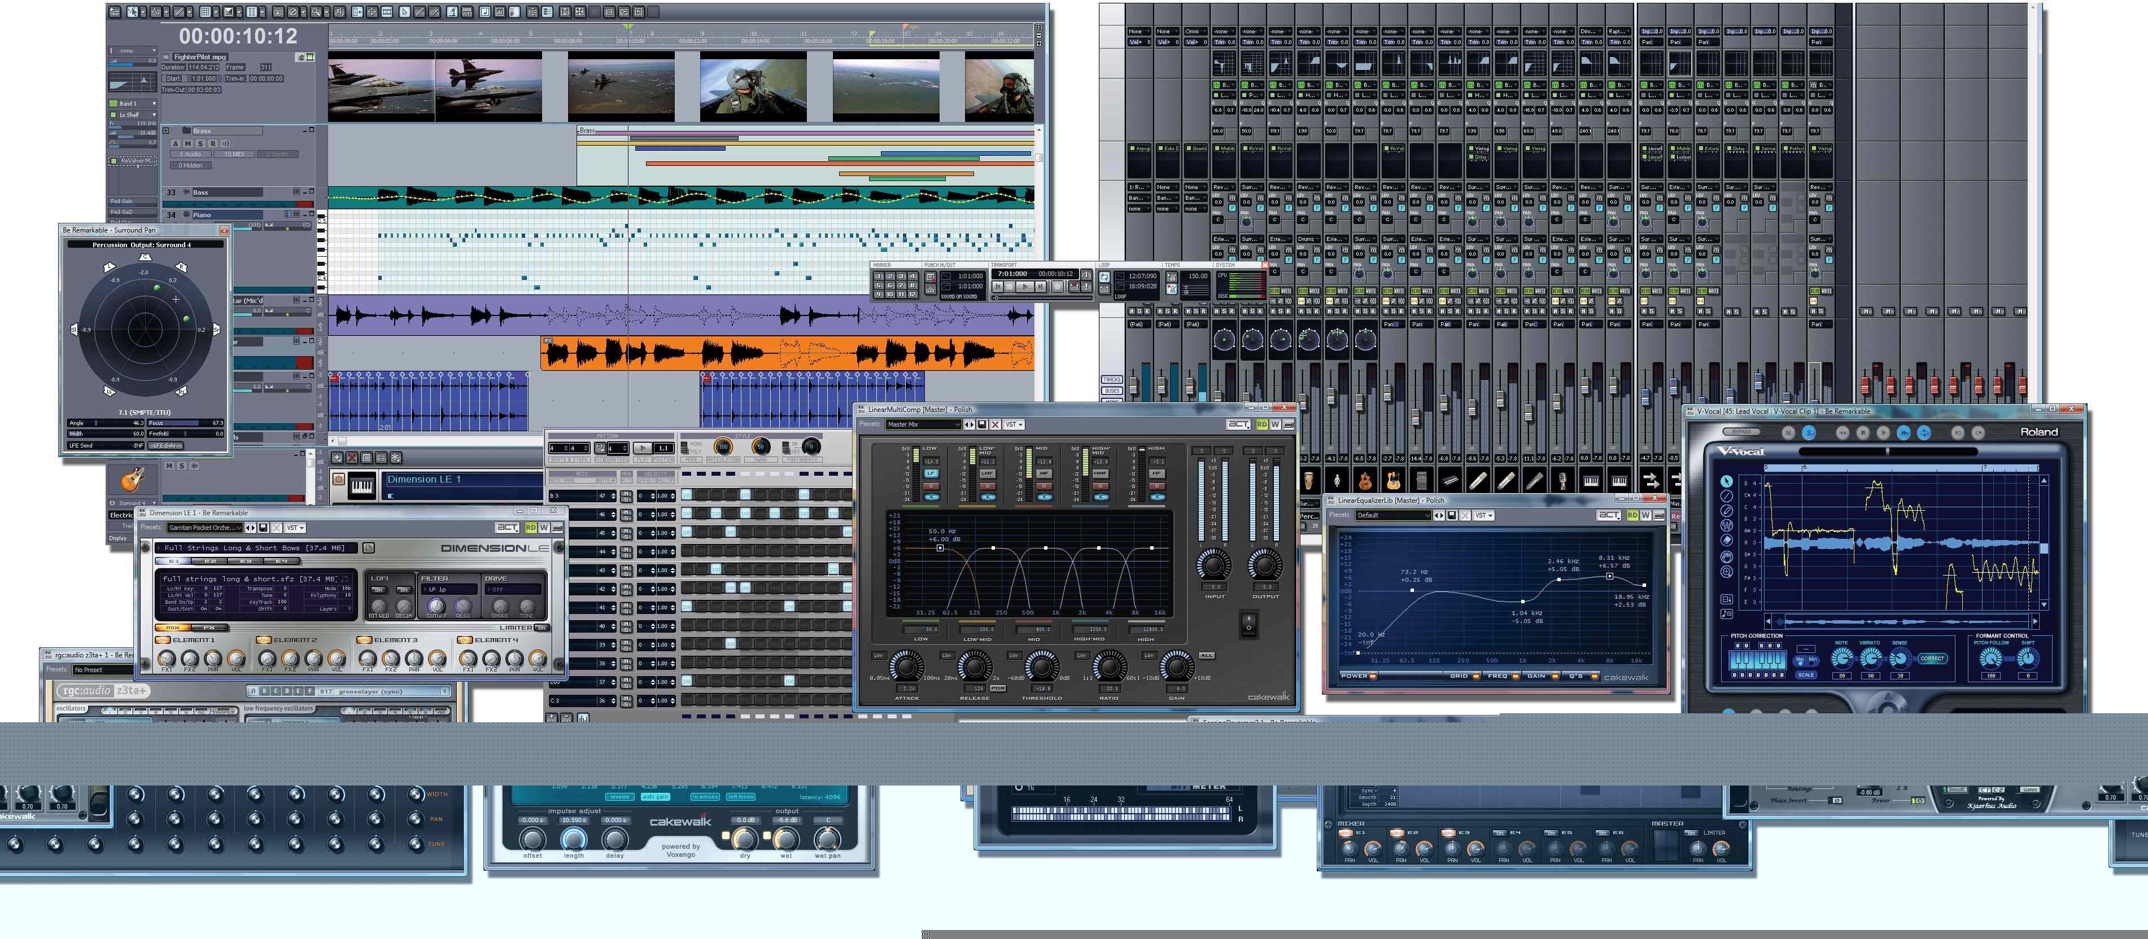The height and width of the screenshot is (939, 2148).
Task: Enable the LF band button in LinearMultiComp
Action: click(x=931, y=473)
